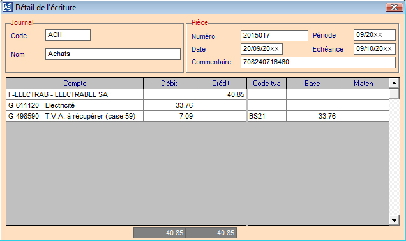
Task: Click the vertical scrollbar thumb
Action: click(394, 94)
